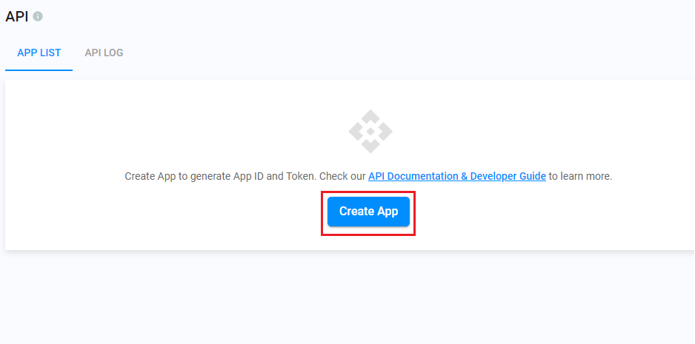Image resolution: width=695 pixels, height=344 pixels.
Task: Show the API tooltip via info icon
Action: pyautogui.click(x=38, y=16)
